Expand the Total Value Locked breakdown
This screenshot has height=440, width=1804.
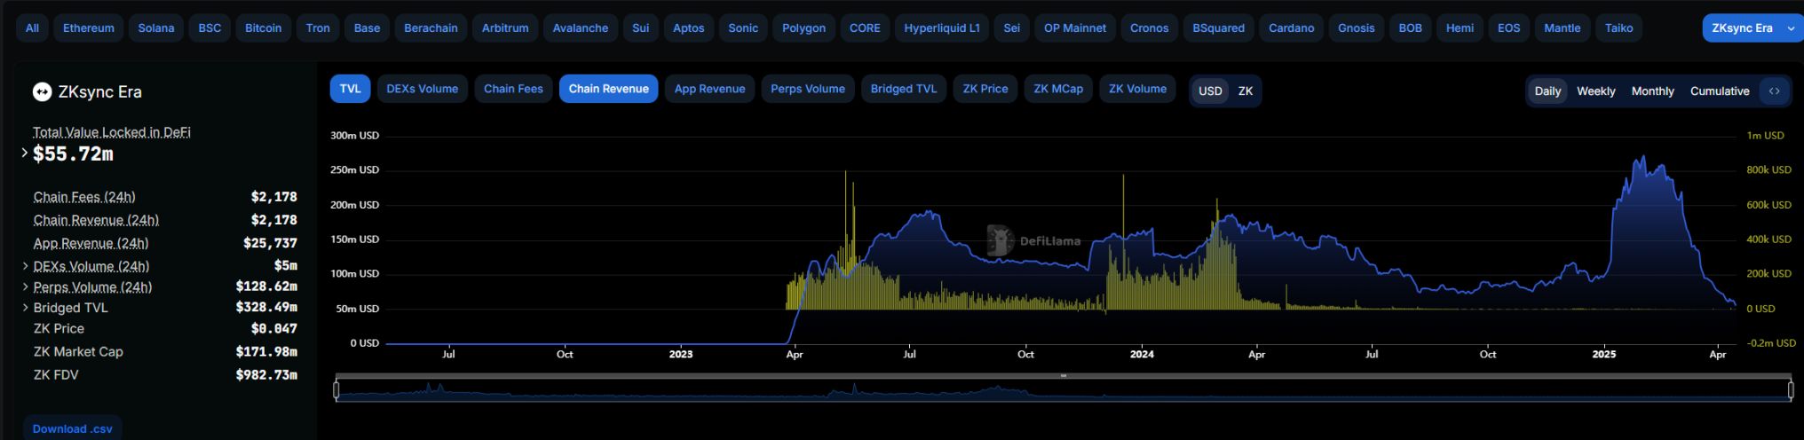[25, 153]
